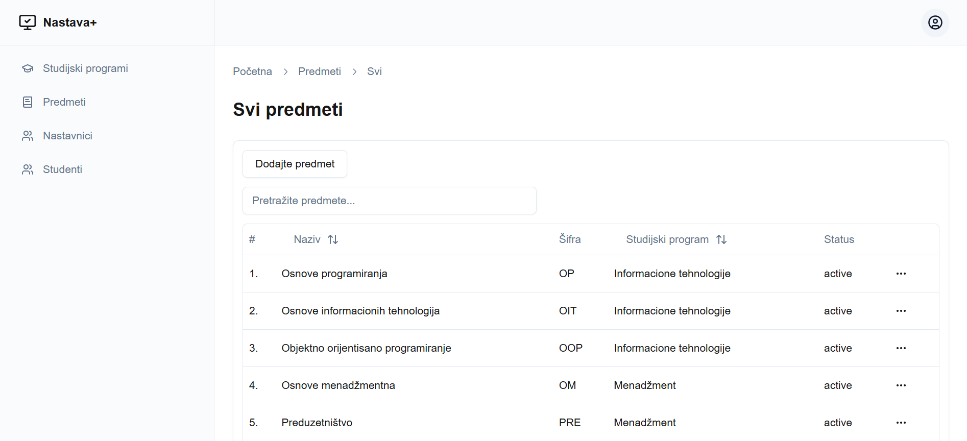
Task: Click the graduation cap icon for Studijski programi
Action: pyautogui.click(x=28, y=68)
